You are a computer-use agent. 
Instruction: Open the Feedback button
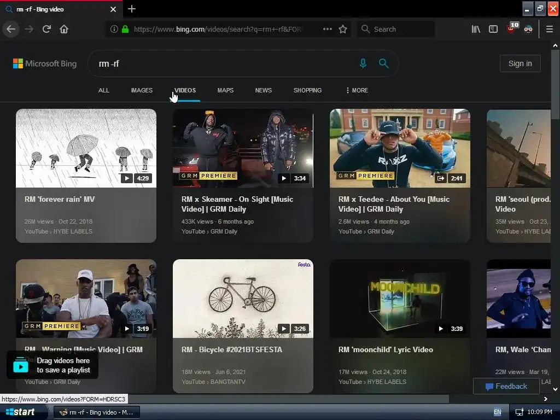tap(506, 386)
